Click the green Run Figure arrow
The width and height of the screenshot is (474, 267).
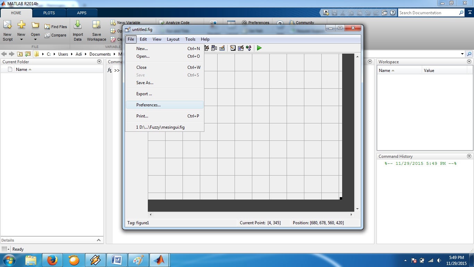[x=259, y=48]
